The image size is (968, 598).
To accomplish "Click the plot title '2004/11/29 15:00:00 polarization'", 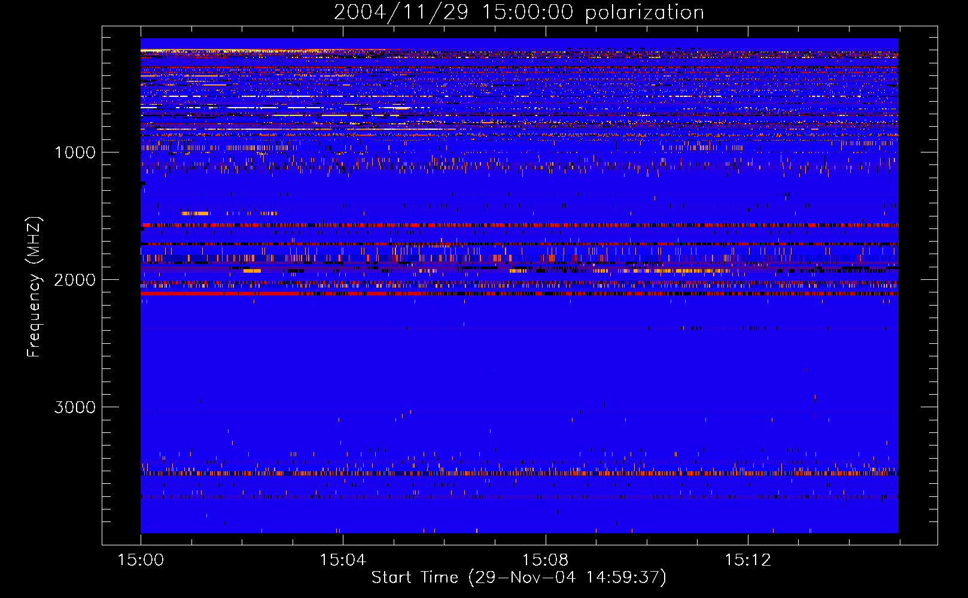I will pos(519,13).
